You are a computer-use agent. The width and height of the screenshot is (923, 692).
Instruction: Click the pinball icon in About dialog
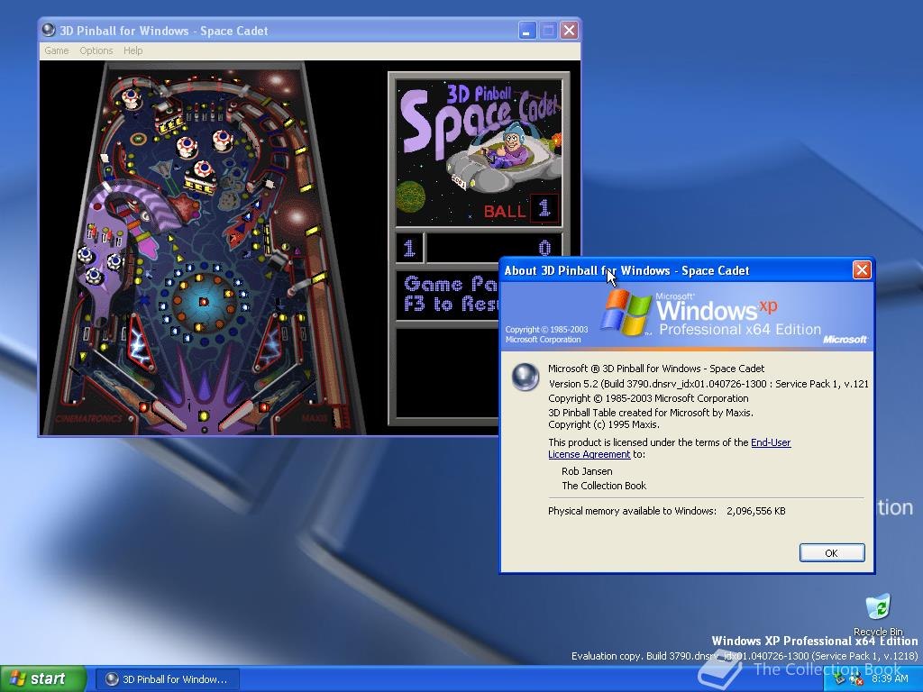coord(525,377)
